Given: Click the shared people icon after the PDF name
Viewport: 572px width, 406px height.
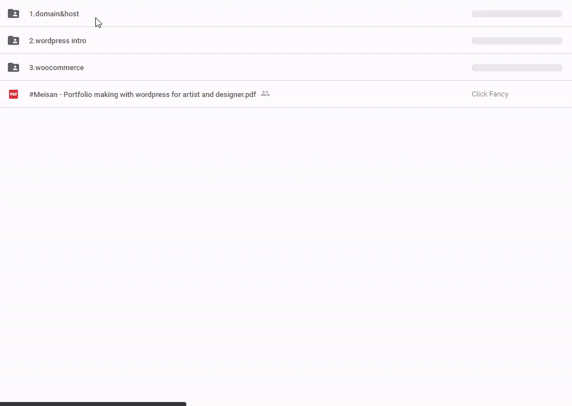Looking at the screenshot, I should coord(265,94).
